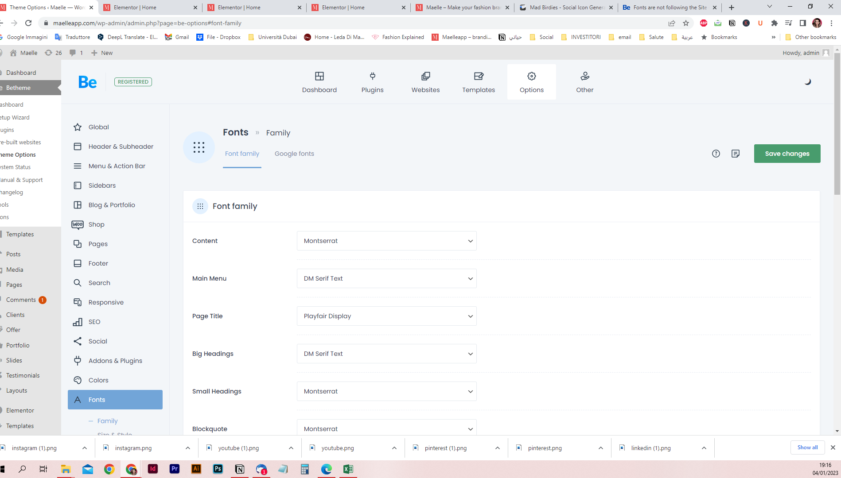The width and height of the screenshot is (841, 478).
Task: Click the help question mark icon
Action: tap(716, 154)
